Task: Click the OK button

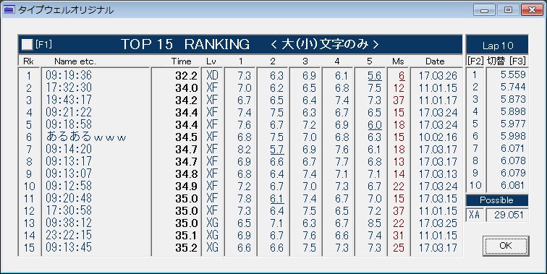Action: point(506,246)
